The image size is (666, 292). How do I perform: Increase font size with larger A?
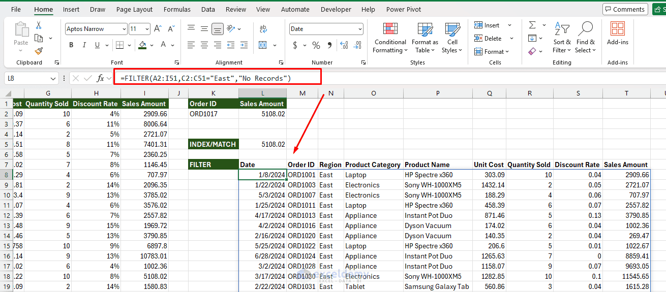pyautogui.click(x=158, y=29)
